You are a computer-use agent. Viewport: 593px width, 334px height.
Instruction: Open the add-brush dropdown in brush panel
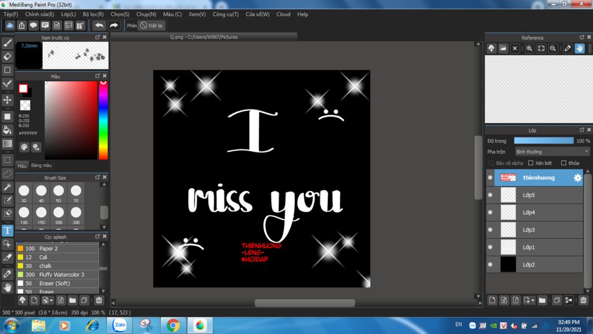52,300
